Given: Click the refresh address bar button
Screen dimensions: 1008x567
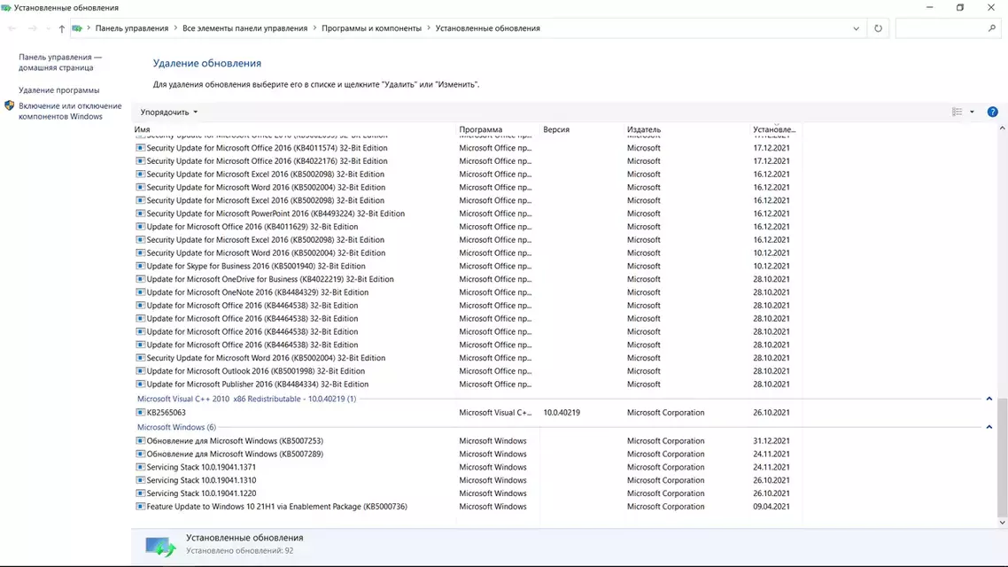Looking at the screenshot, I should (x=878, y=28).
